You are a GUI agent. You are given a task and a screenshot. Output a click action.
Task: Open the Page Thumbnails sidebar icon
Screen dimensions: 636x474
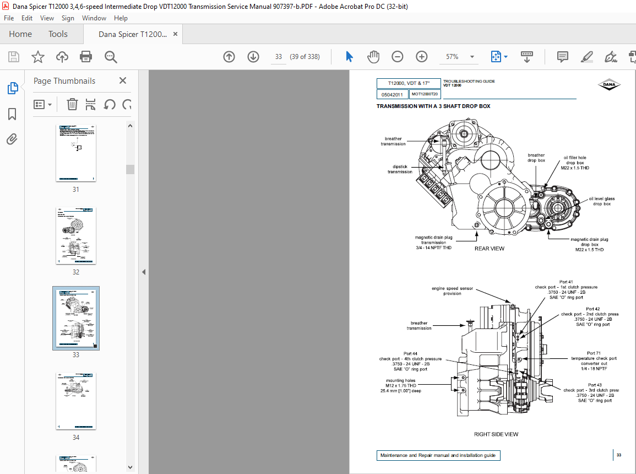[x=13, y=88]
